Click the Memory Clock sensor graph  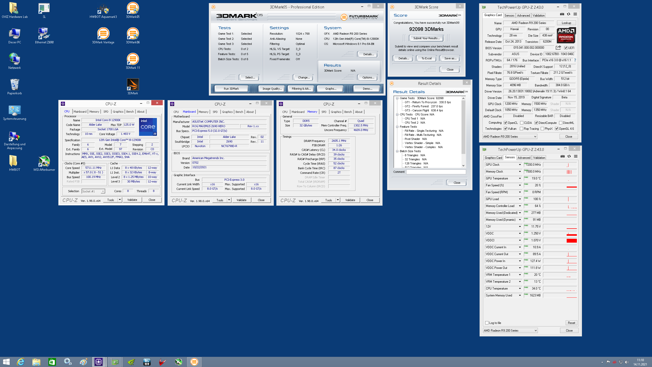(x=560, y=172)
